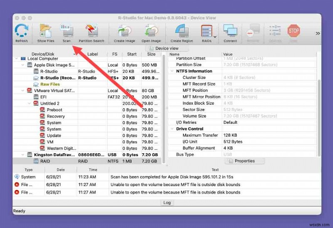Click the log Type column header
Viewport: 333px width, 228px height.
tap(29, 170)
